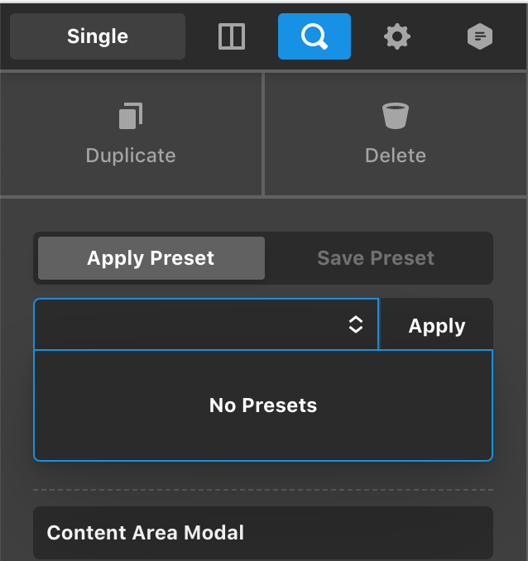Click the Delete text label
Screen dimensions: 528x561
pyautogui.click(x=396, y=156)
